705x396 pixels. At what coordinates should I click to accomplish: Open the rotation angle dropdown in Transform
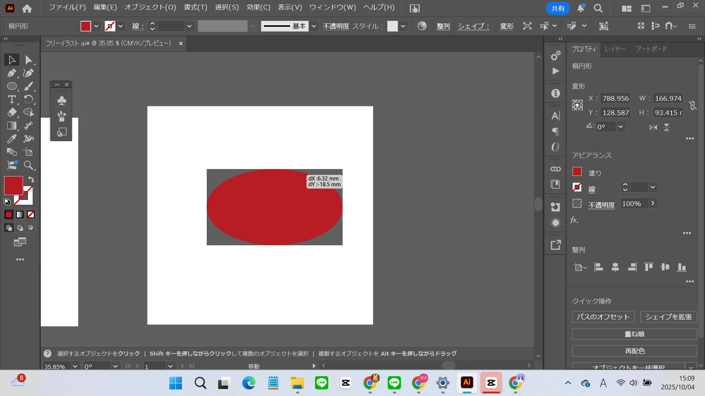click(621, 127)
